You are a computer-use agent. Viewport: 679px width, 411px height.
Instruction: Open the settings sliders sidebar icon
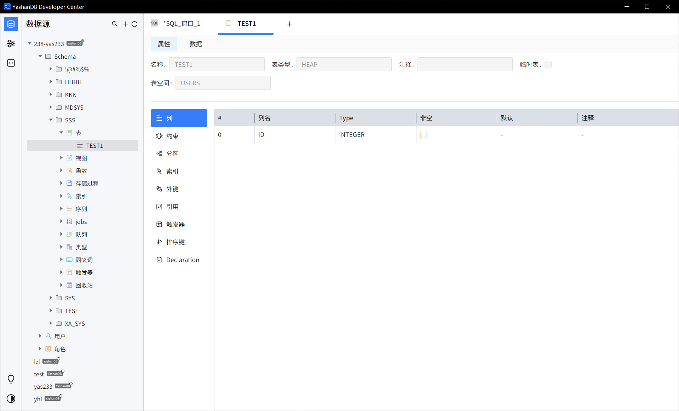click(x=11, y=44)
